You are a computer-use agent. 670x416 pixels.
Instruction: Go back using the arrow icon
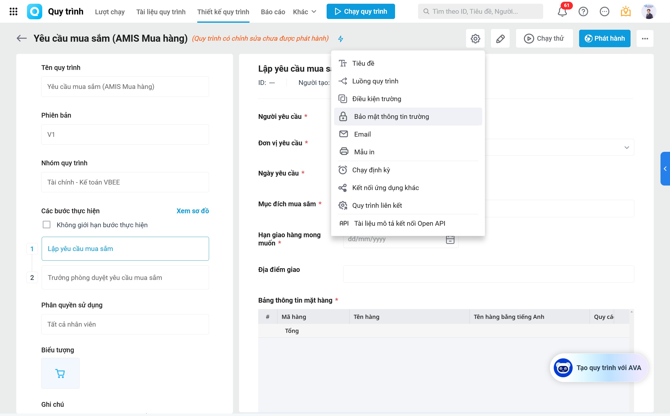21,38
